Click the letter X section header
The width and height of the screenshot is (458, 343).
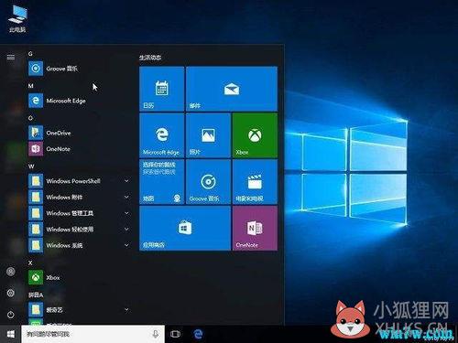(30, 263)
